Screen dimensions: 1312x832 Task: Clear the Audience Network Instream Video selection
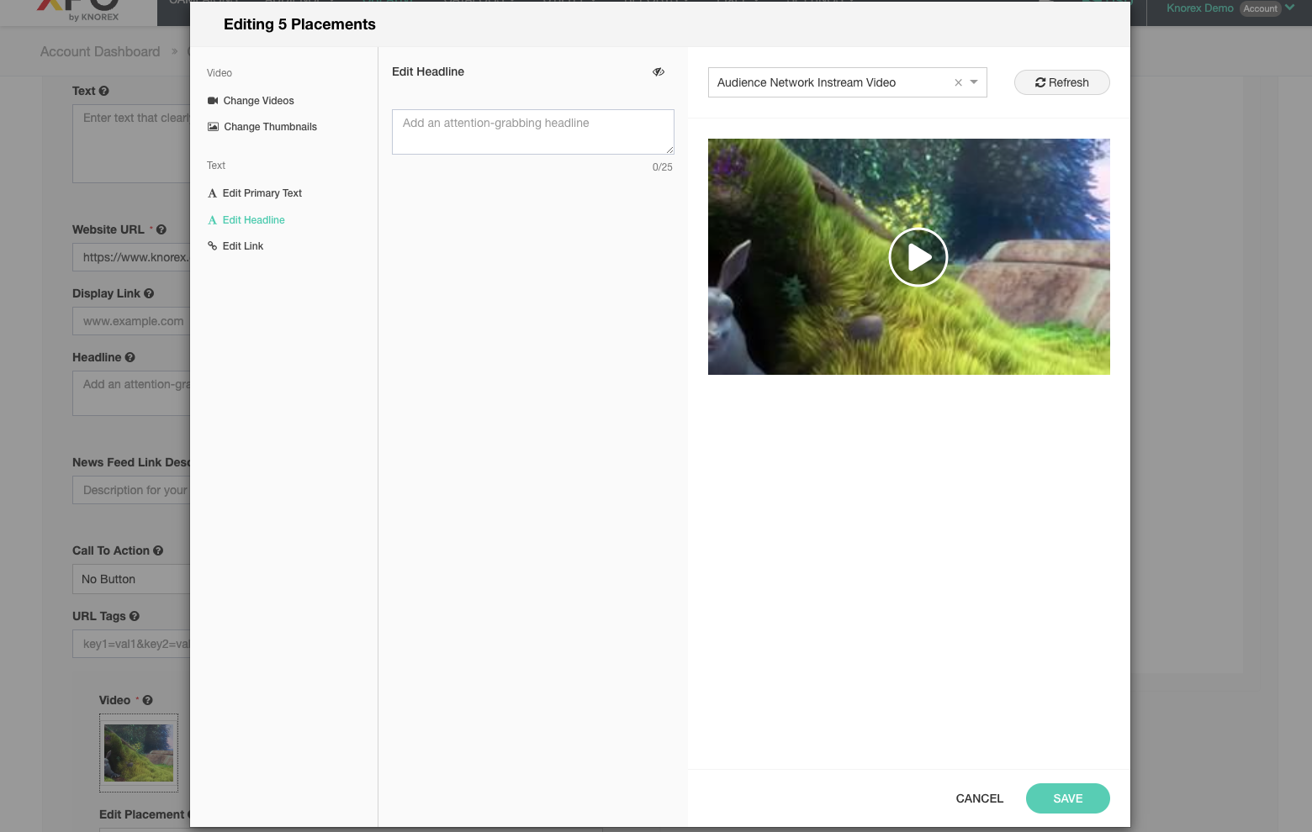tap(958, 82)
